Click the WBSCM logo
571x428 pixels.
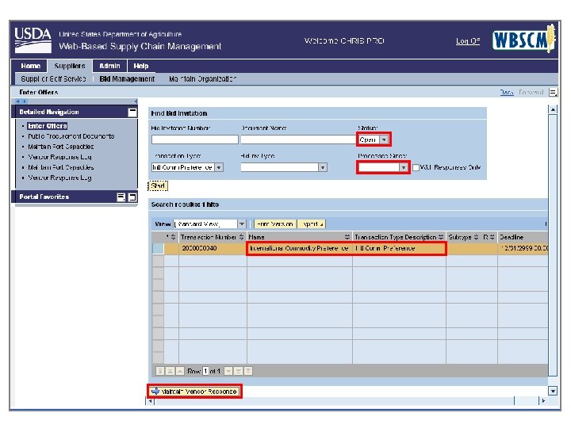[x=523, y=39]
